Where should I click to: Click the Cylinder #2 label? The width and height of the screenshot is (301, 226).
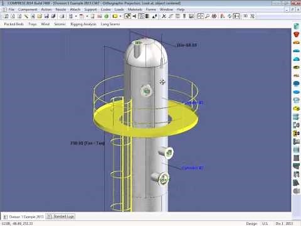click(193, 168)
